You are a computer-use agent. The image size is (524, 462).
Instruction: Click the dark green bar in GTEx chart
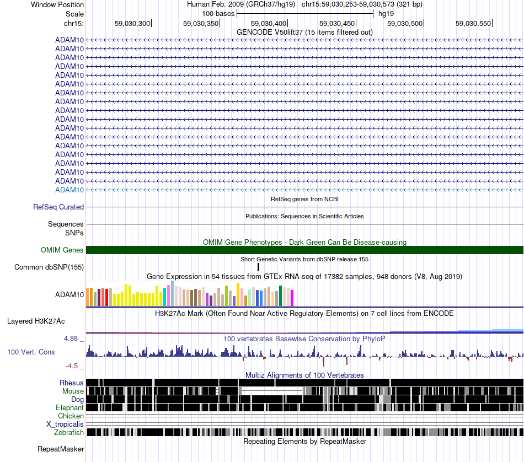click(280, 296)
